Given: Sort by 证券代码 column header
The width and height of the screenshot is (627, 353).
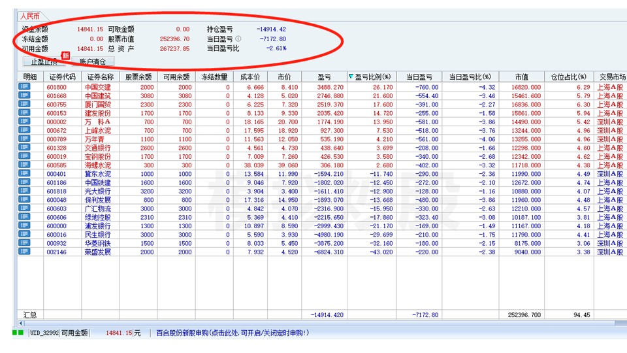Looking at the screenshot, I should click(x=63, y=77).
